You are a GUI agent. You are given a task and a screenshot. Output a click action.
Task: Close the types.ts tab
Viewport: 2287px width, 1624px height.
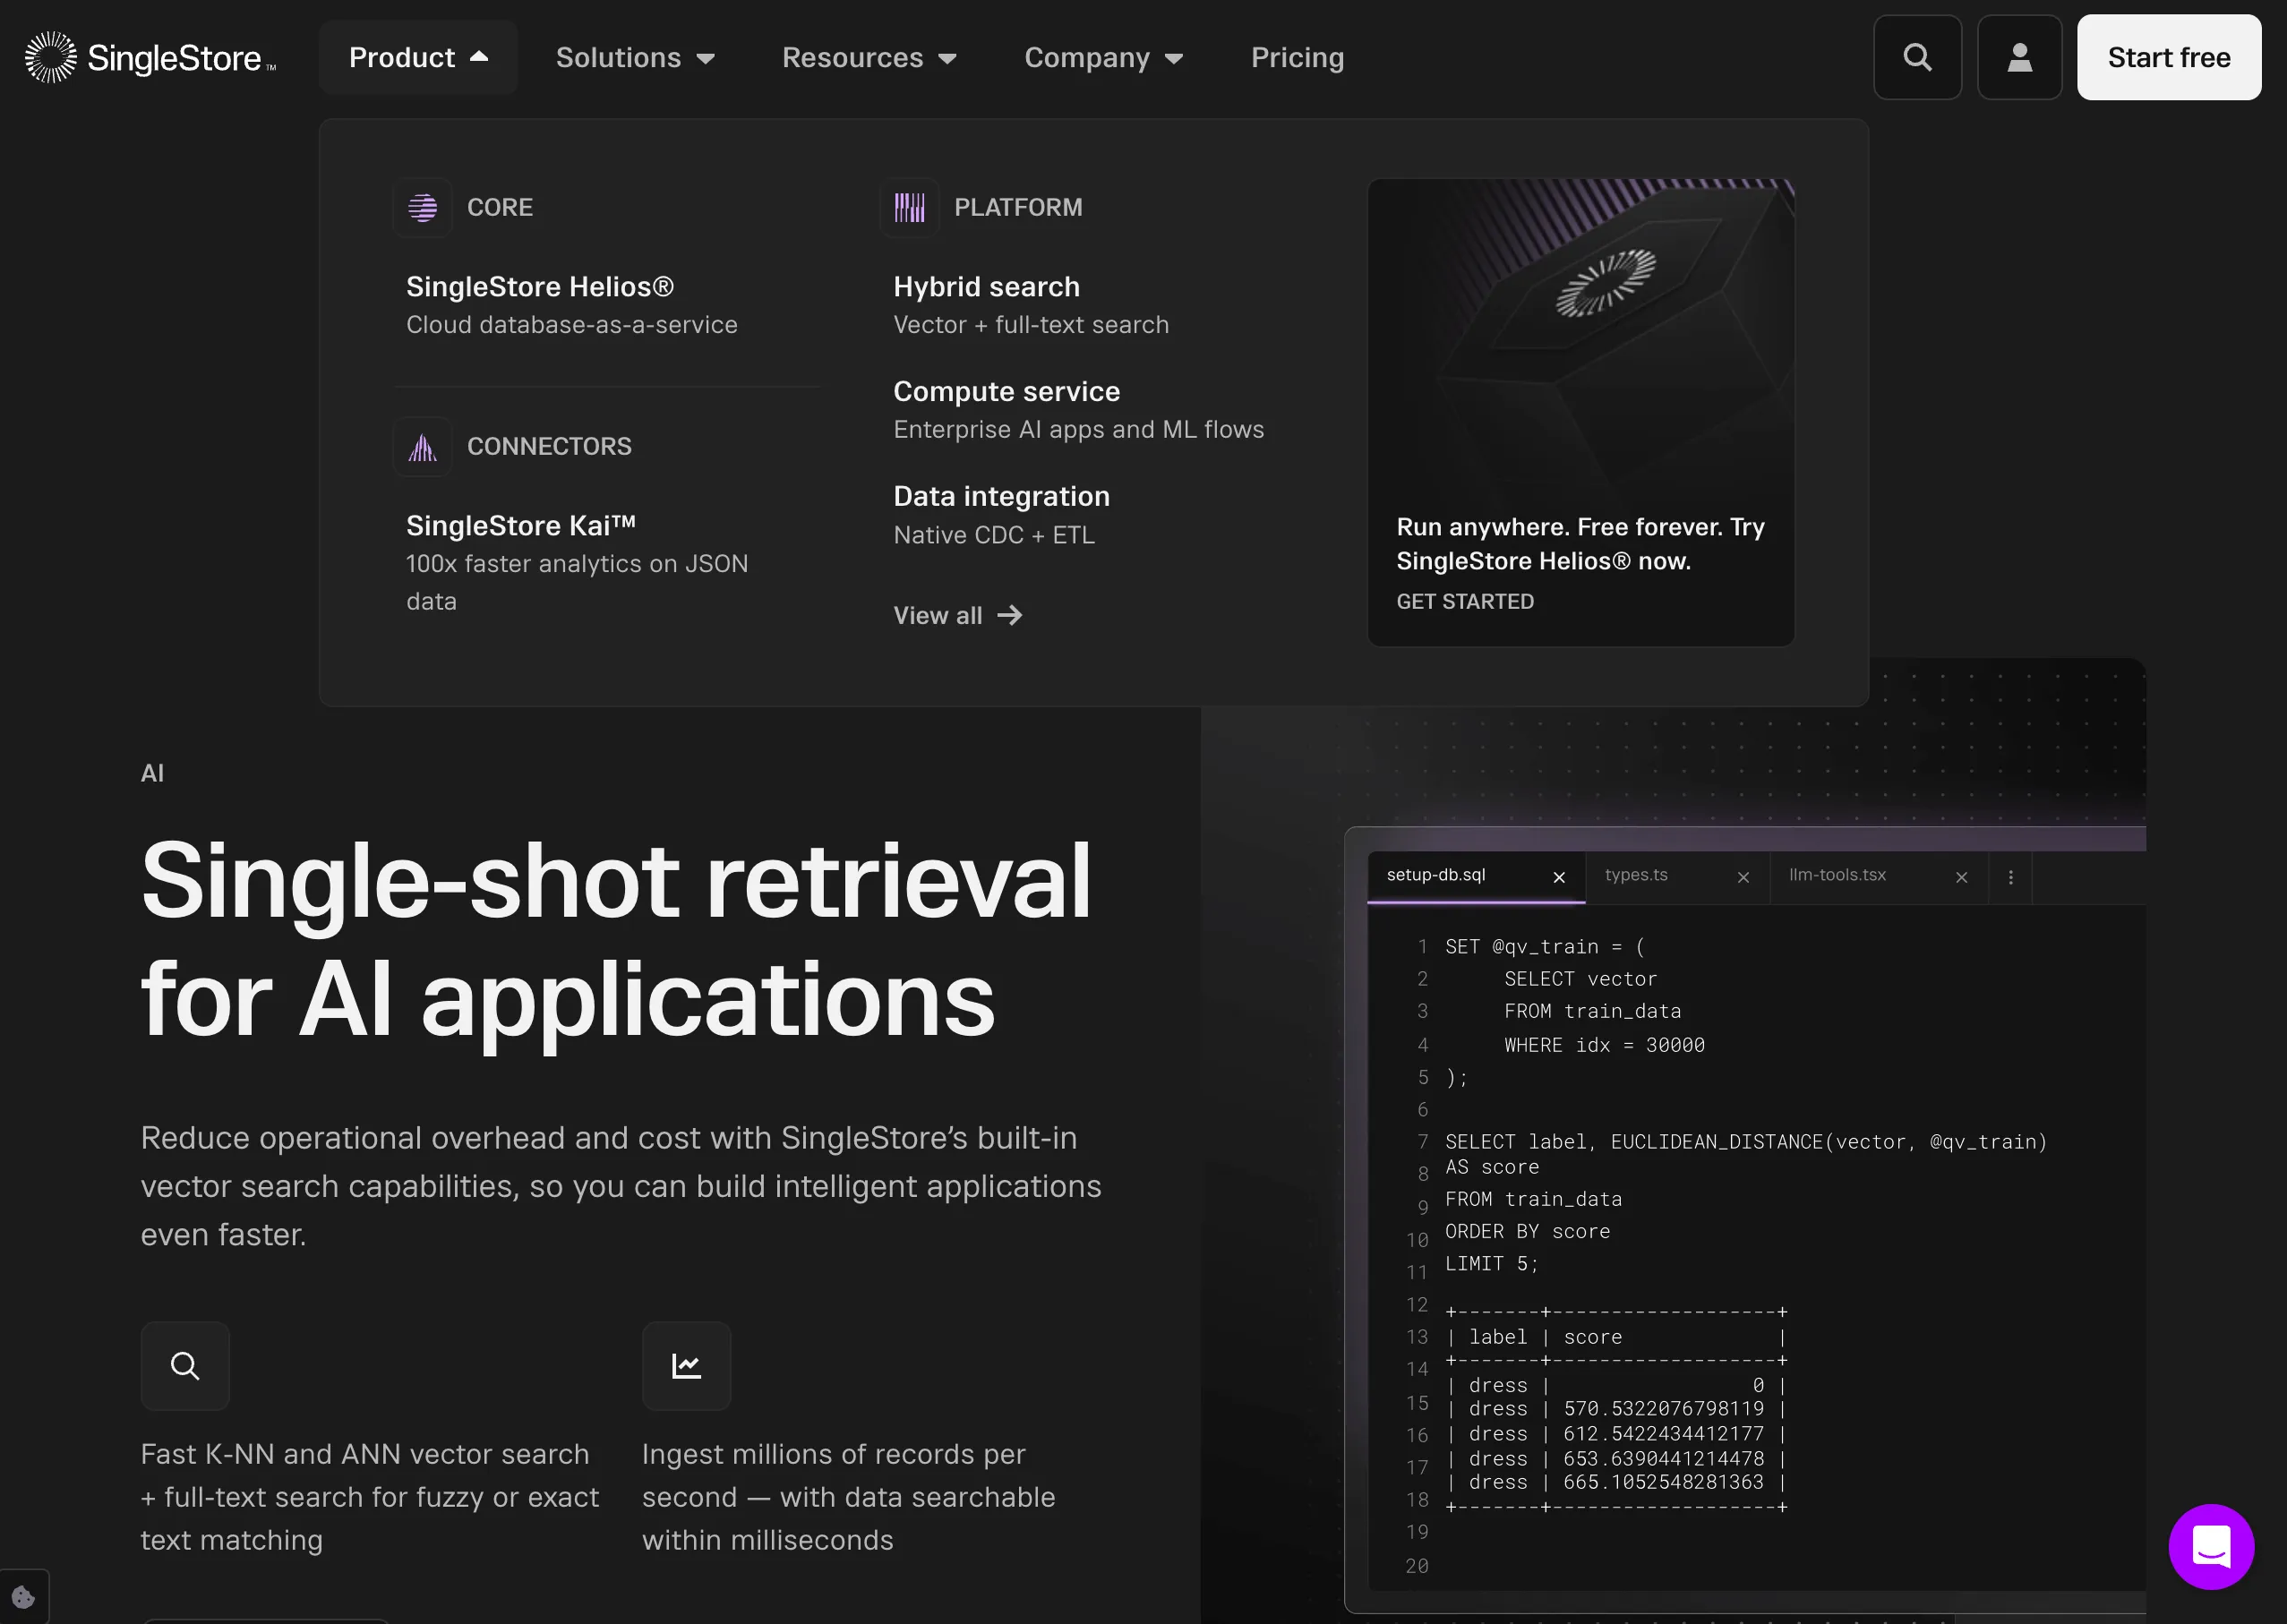coord(1743,877)
